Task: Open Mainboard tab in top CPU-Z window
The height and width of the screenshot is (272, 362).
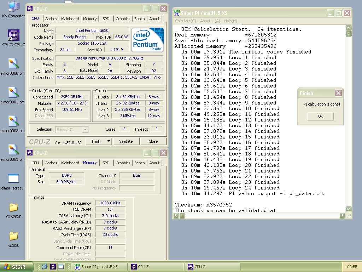Action: [70, 19]
